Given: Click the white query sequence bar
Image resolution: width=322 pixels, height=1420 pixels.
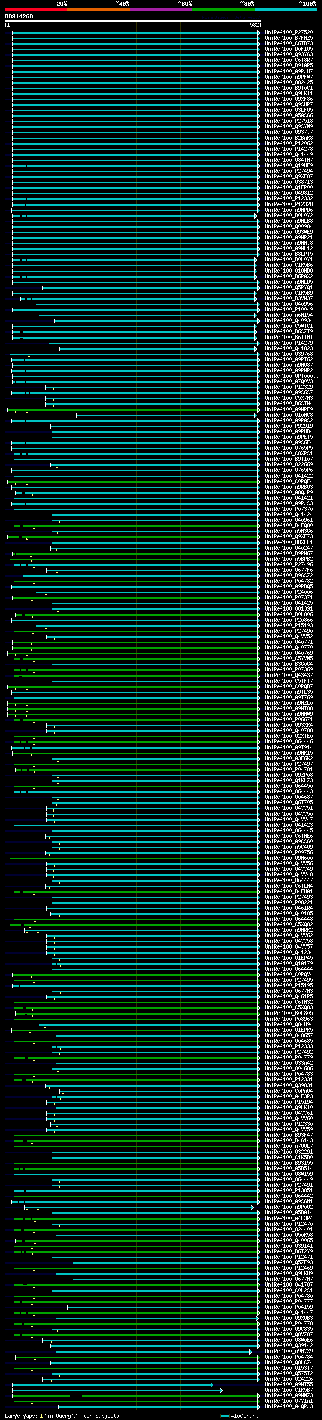Looking at the screenshot, I should pyautogui.click(x=133, y=21).
